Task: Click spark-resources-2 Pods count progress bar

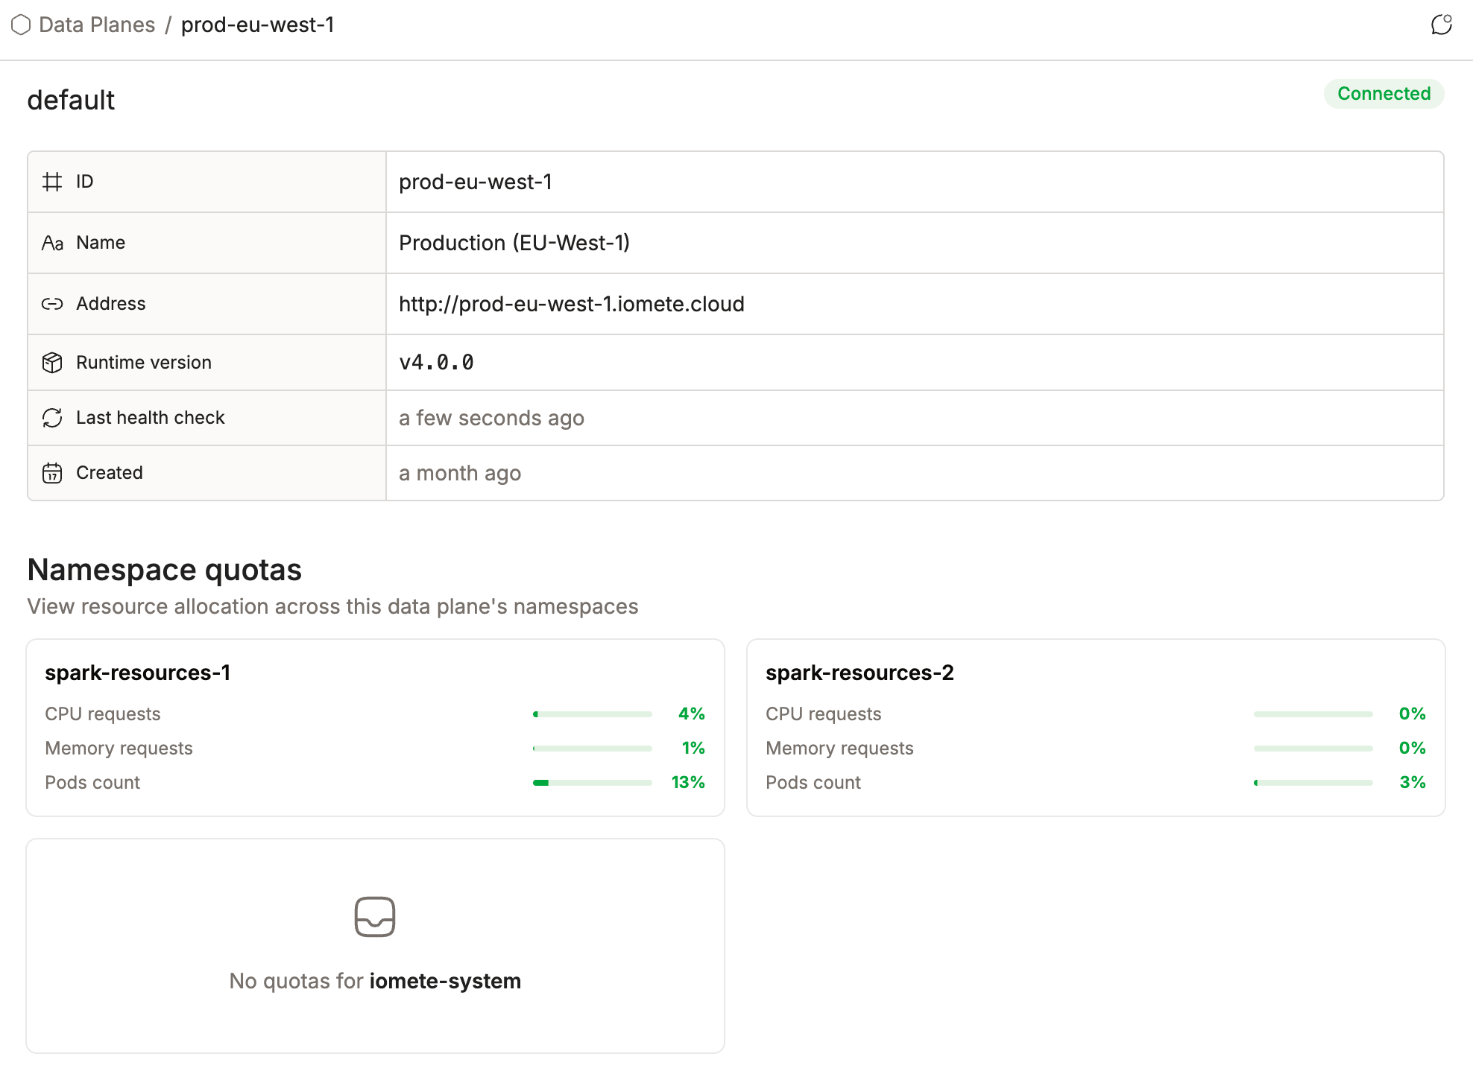Action: 1313,783
